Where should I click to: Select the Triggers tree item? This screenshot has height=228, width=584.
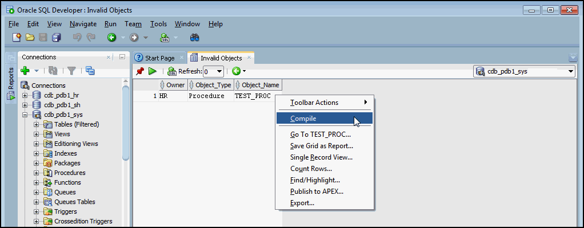click(65, 211)
